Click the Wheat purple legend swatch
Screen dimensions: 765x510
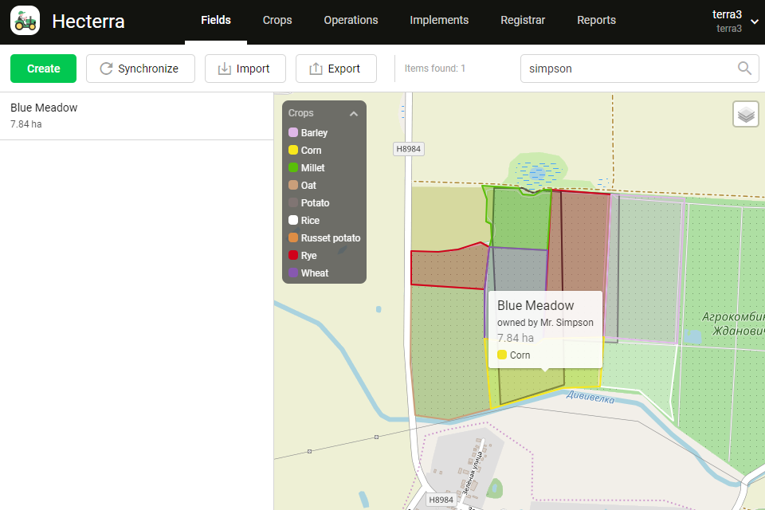(293, 273)
